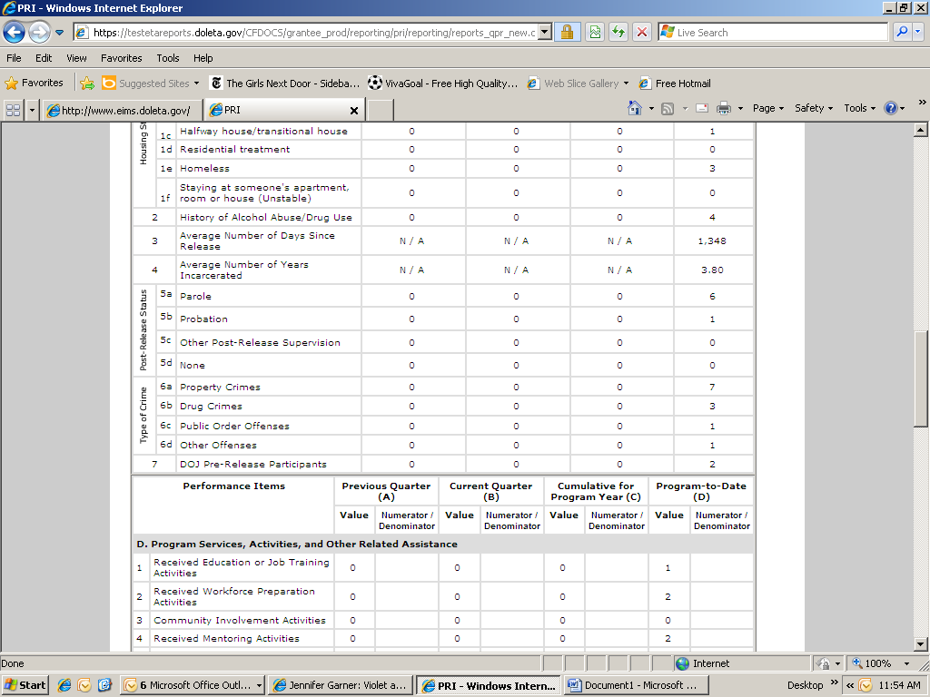This screenshot has height=697, width=930.
Task: Click the Windows Start button
Action: click(25, 685)
